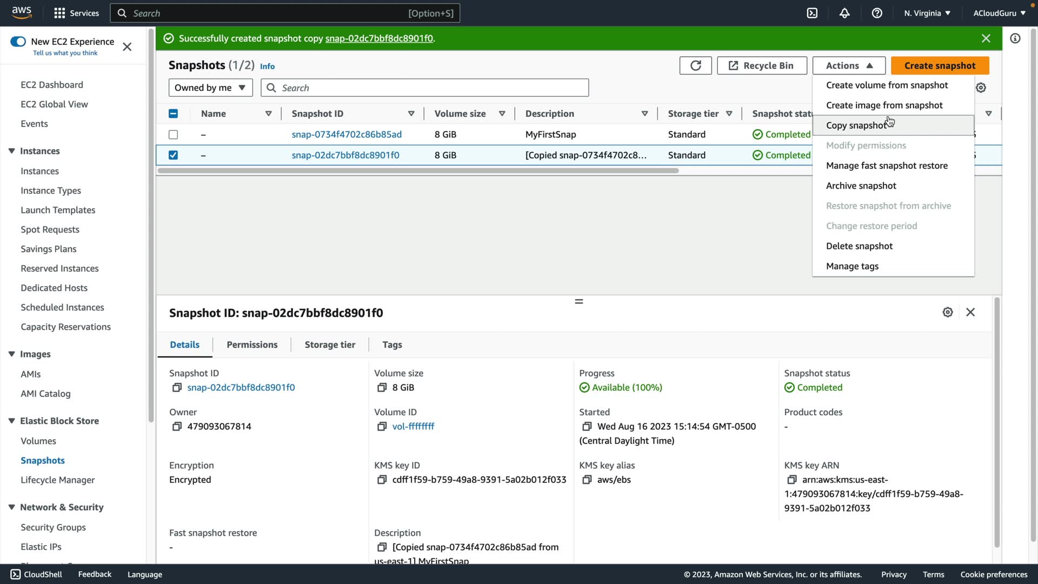Open snapshot details panel settings gear
Viewport: 1038px width, 584px height.
tap(947, 313)
